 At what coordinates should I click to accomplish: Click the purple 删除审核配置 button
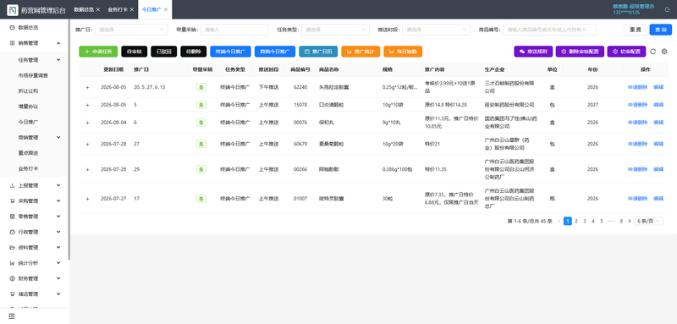tap(580, 52)
